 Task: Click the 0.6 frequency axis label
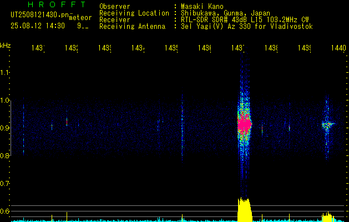pos(4,211)
